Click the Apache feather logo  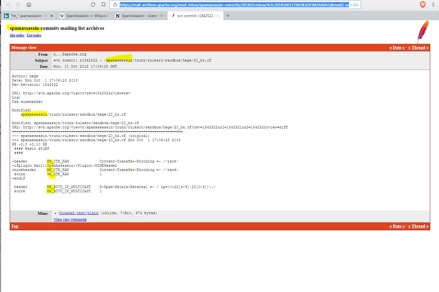click(x=423, y=32)
